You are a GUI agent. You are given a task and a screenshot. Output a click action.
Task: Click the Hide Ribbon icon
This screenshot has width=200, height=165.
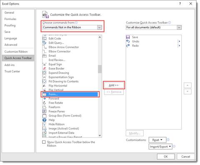(x=45, y=124)
